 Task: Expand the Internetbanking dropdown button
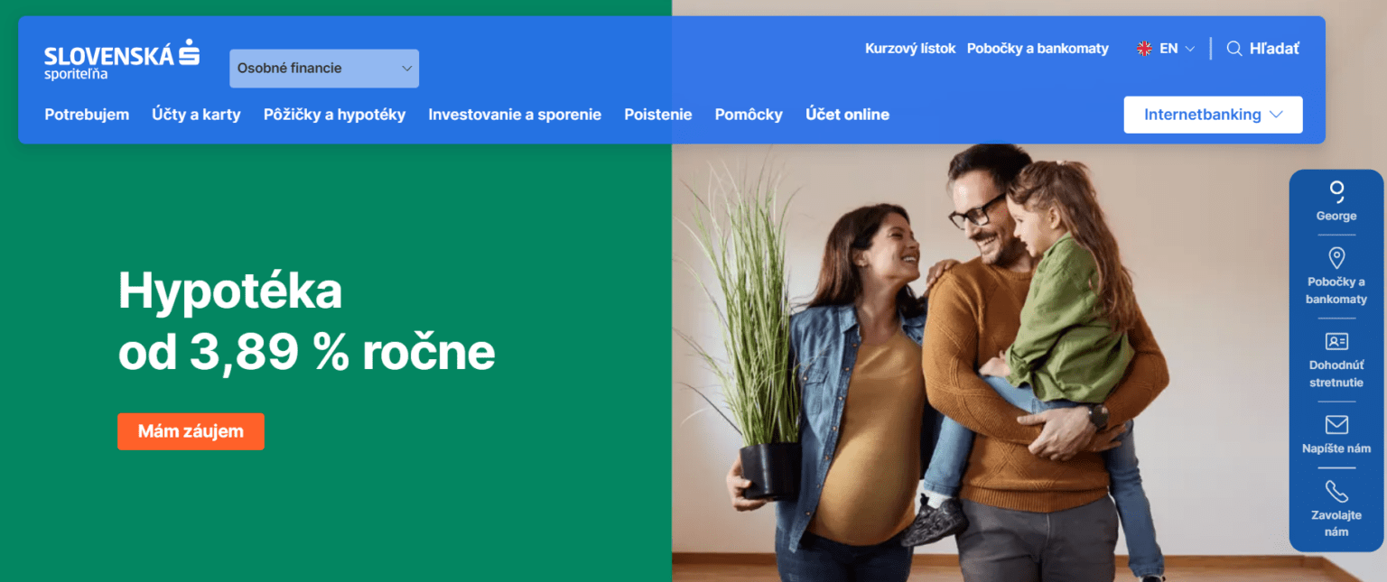(x=1213, y=115)
